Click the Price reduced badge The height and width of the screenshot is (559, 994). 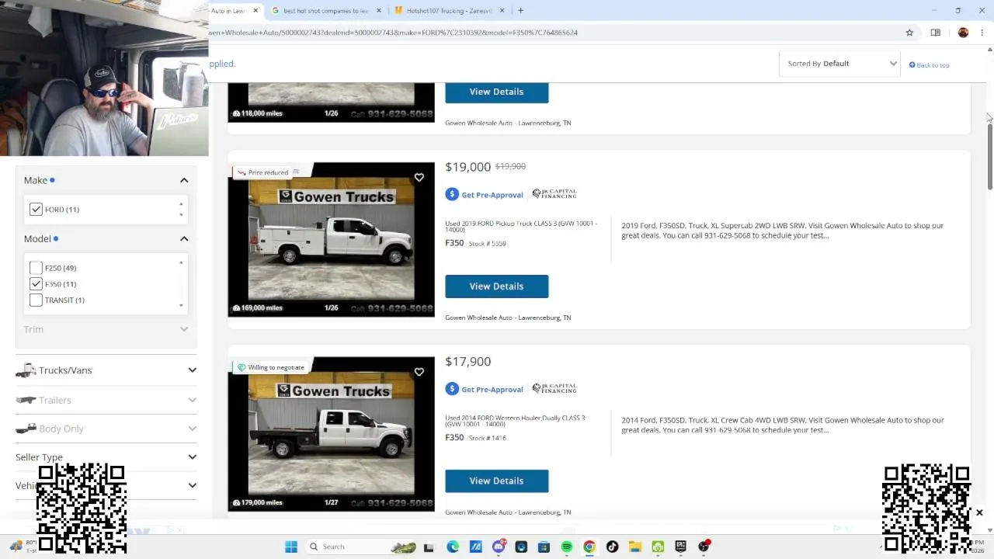point(263,172)
